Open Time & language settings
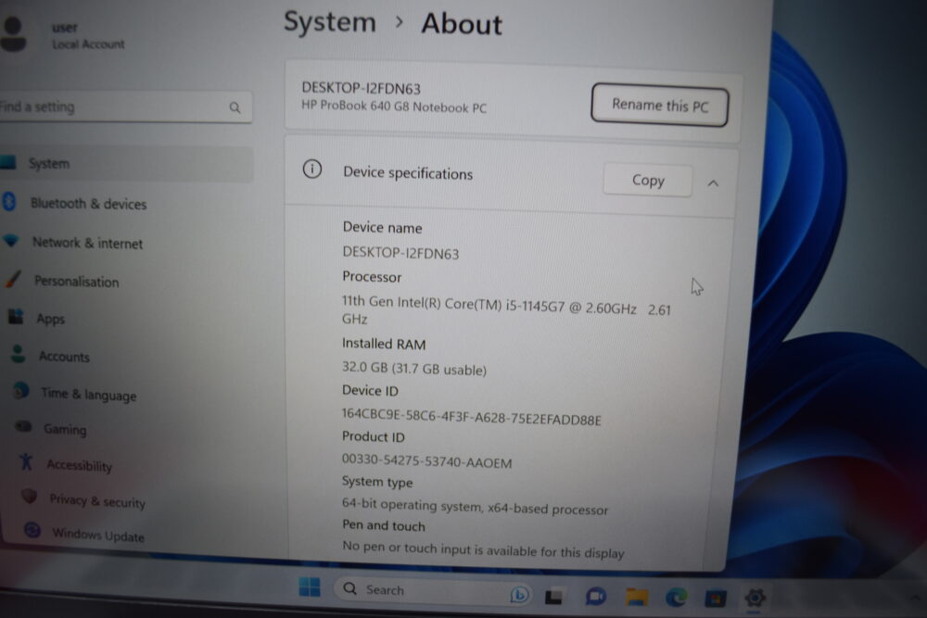 (x=89, y=394)
